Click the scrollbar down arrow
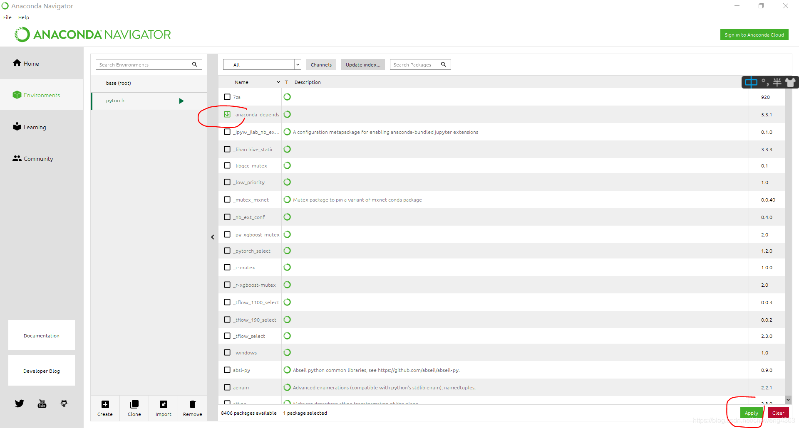Viewport: 799px width, 428px height. tap(788, 400)
